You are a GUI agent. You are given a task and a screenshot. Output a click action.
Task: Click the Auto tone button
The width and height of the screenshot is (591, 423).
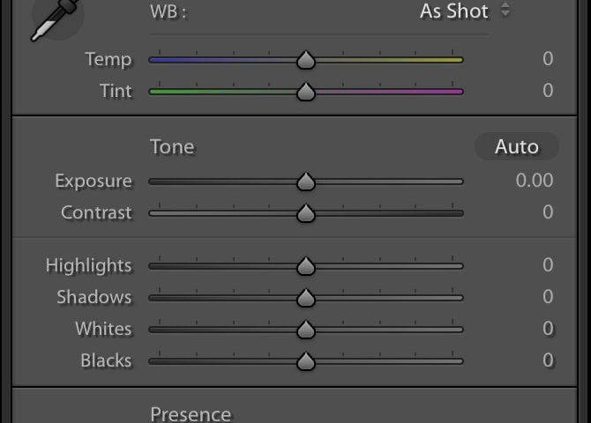pyautogui.click(x=516, y=146)
